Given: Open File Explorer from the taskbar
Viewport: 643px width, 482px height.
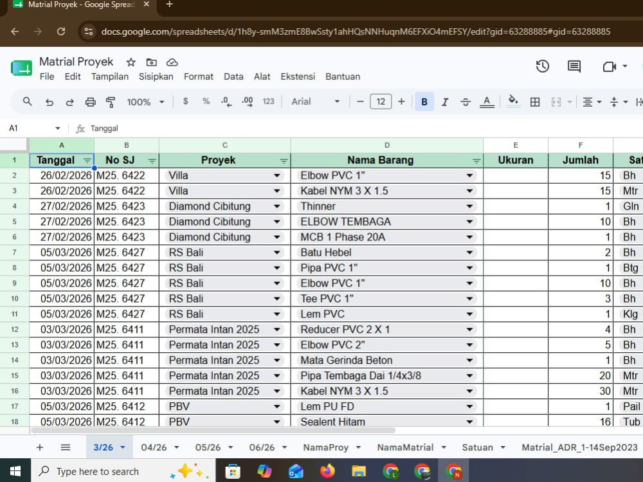Looking at the screenshot, I should (358, 471).
